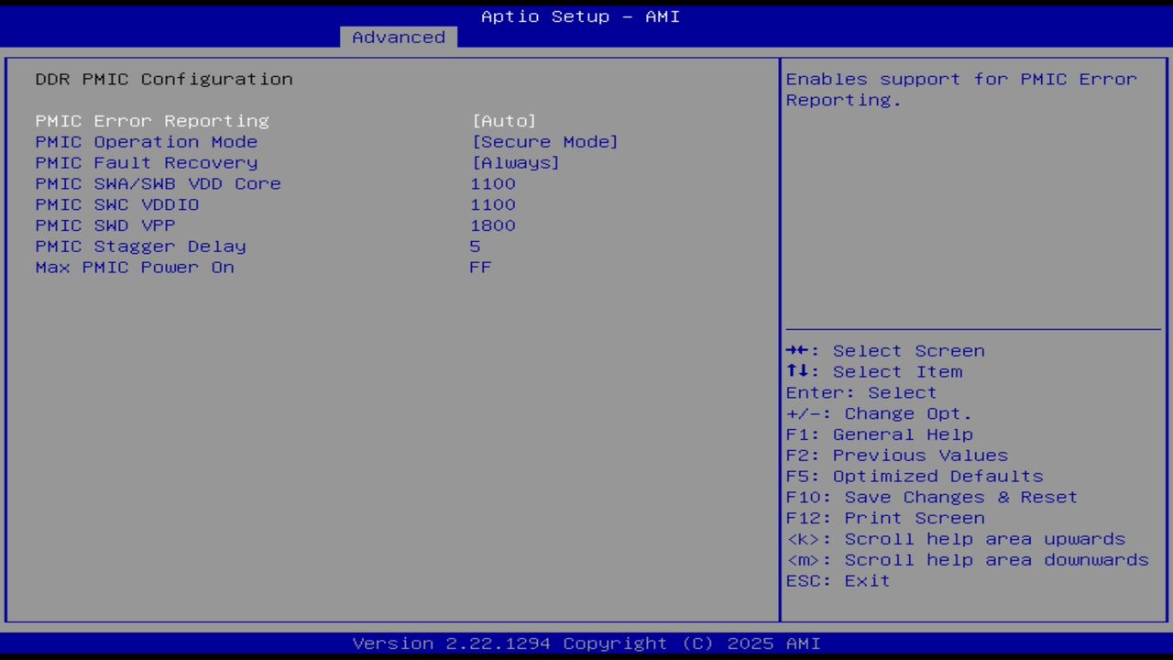The width and height of the screenshot is (1173, 660).
Task: Switch to the Advanced tab
Action: point(398,37)
